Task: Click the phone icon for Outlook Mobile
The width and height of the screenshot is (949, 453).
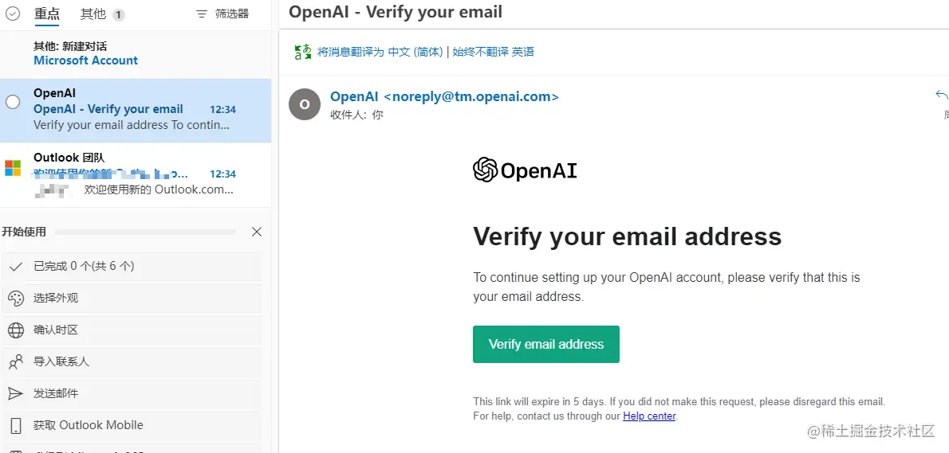Action: [15, 425]
